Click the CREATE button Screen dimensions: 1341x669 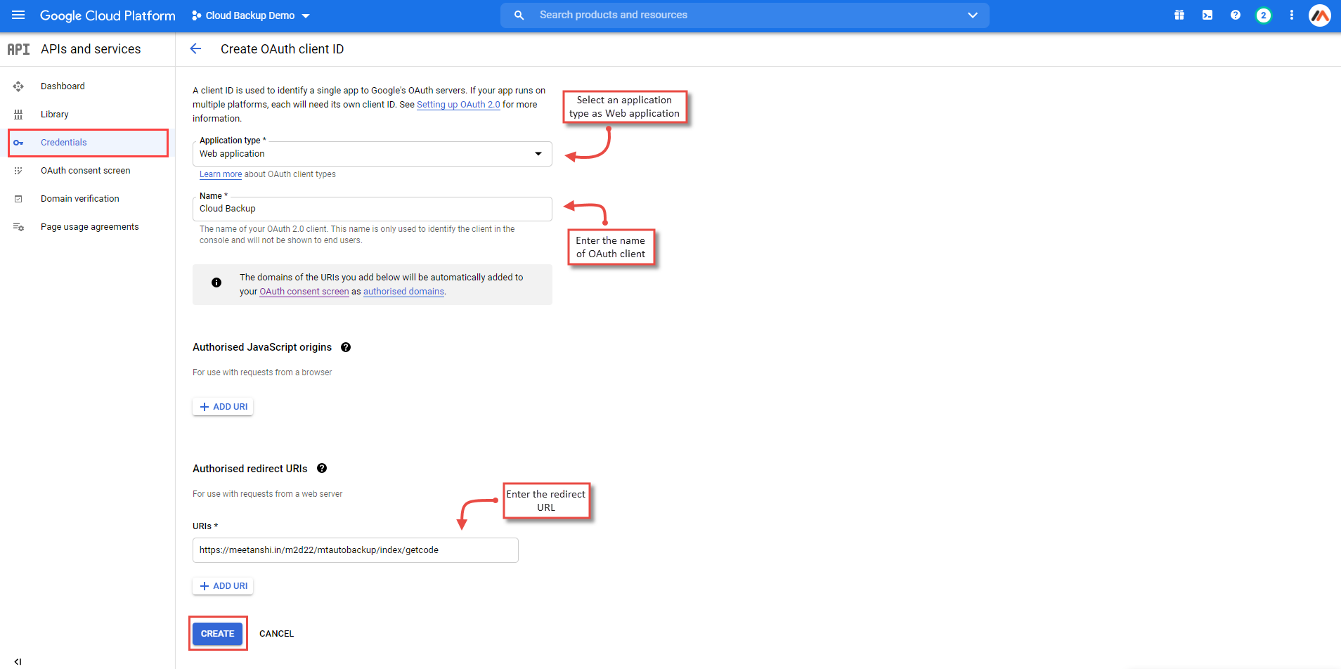(x=218, y=634)
